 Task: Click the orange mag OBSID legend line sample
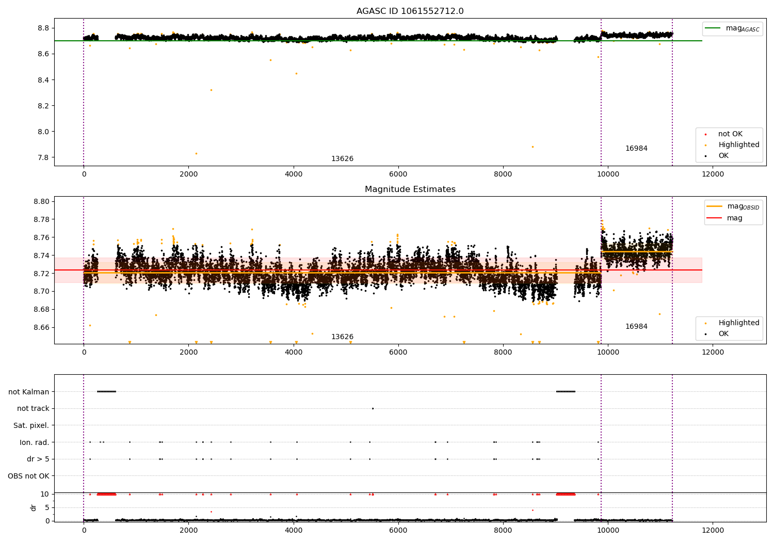714,206
